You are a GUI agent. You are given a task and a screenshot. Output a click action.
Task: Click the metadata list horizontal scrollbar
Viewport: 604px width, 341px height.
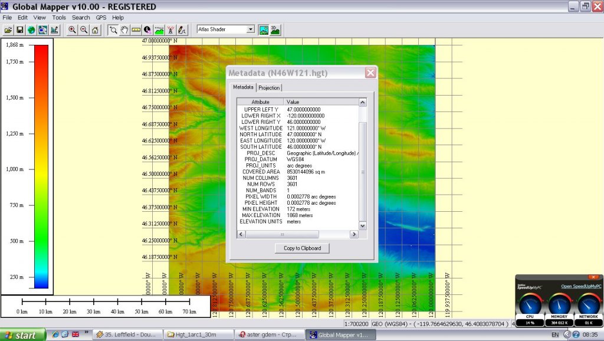tap(283, 234)
